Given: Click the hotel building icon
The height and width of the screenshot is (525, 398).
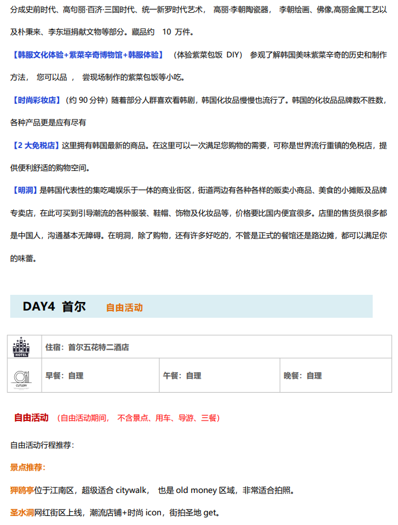Looking at the screenshot, I should 21,347.
